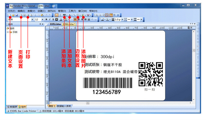
Task: Click the horizontal scrollbar thumb
Action: pyautogui.click(x=88, y=103)
